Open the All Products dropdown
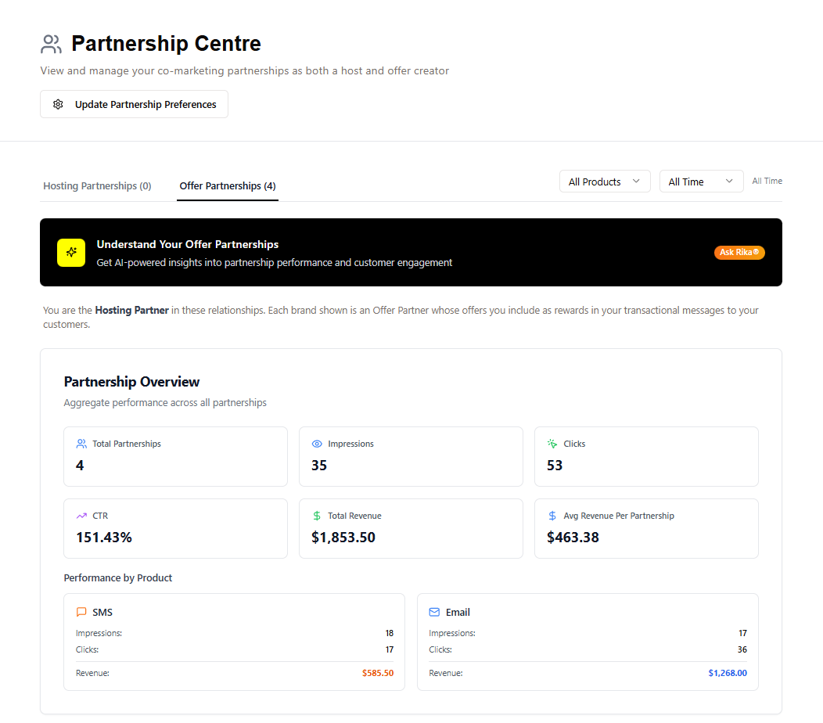 [605, 182]
